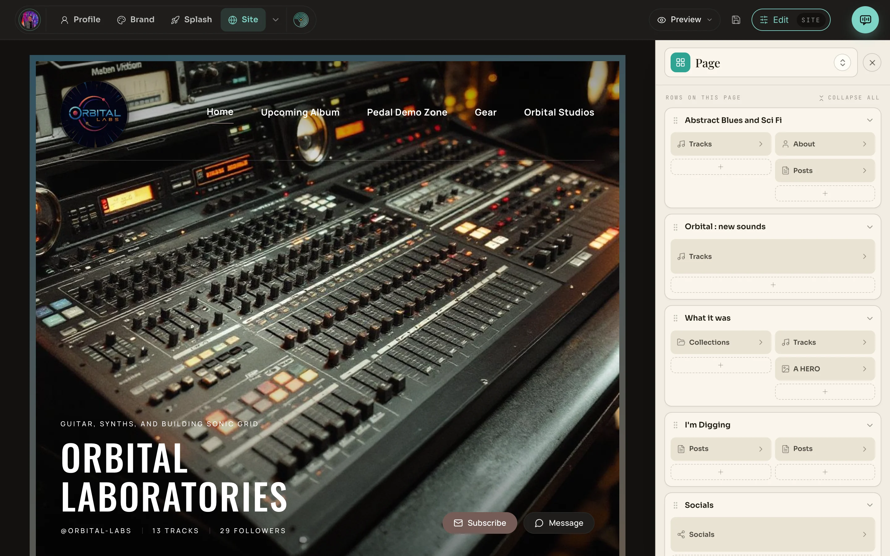This screenshot has width=890, height=556.
Task: Add block under right Posts in I'm Digging
Action: point(825,472)
